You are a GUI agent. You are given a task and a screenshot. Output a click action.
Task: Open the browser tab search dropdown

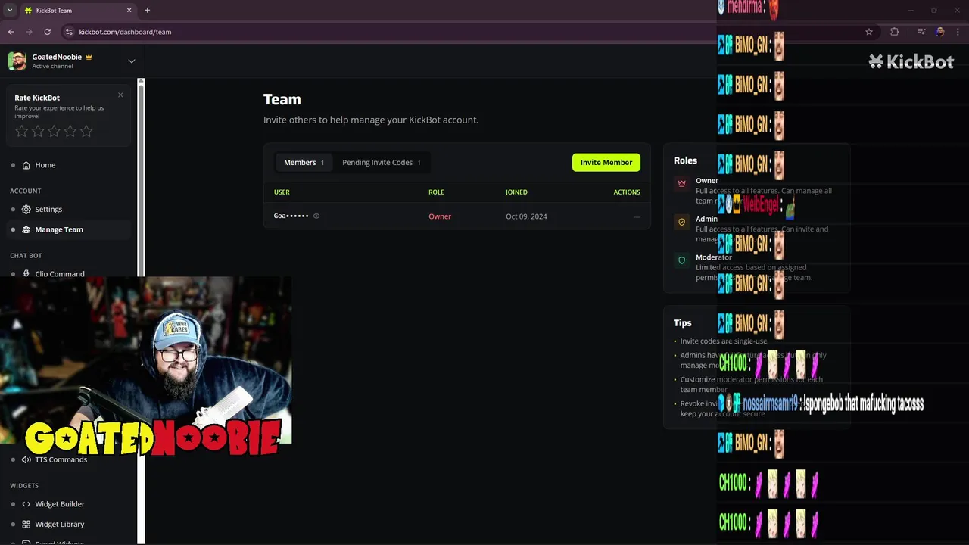click(x=10, y=11)
